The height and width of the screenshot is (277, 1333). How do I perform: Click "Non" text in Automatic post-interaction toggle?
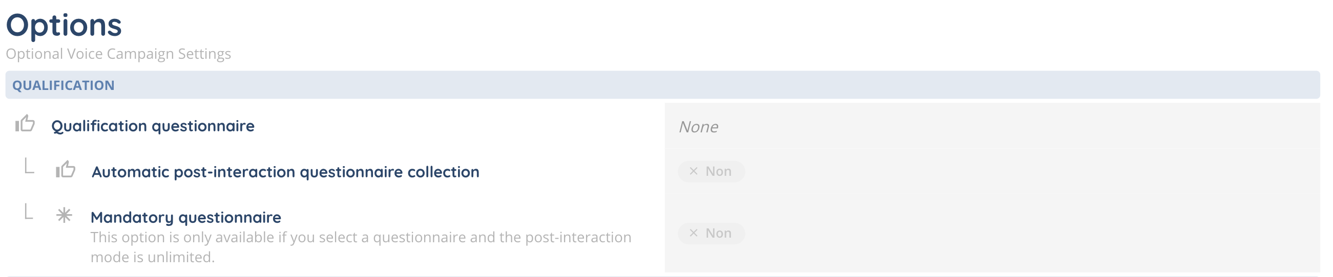pos(718,171)
